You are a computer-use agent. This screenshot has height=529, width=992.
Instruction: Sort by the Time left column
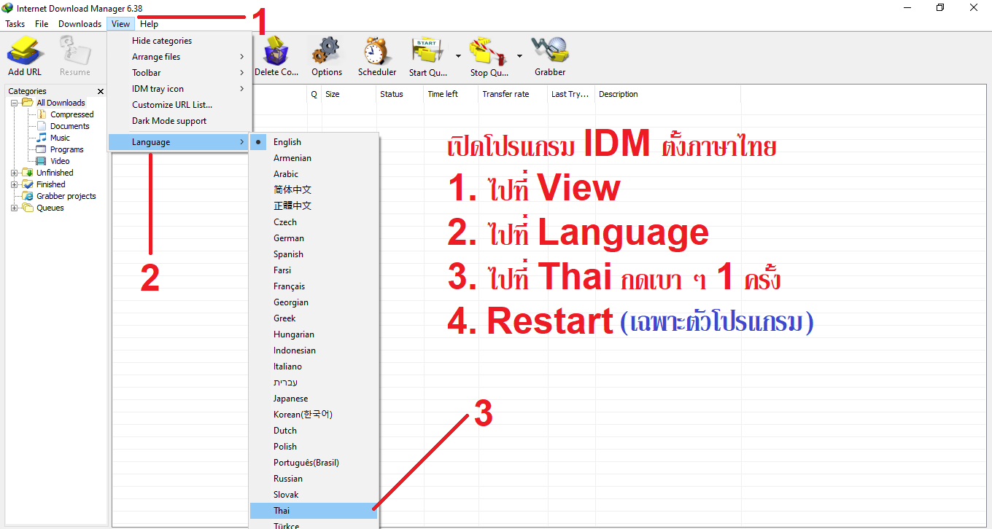pos(451,94)
